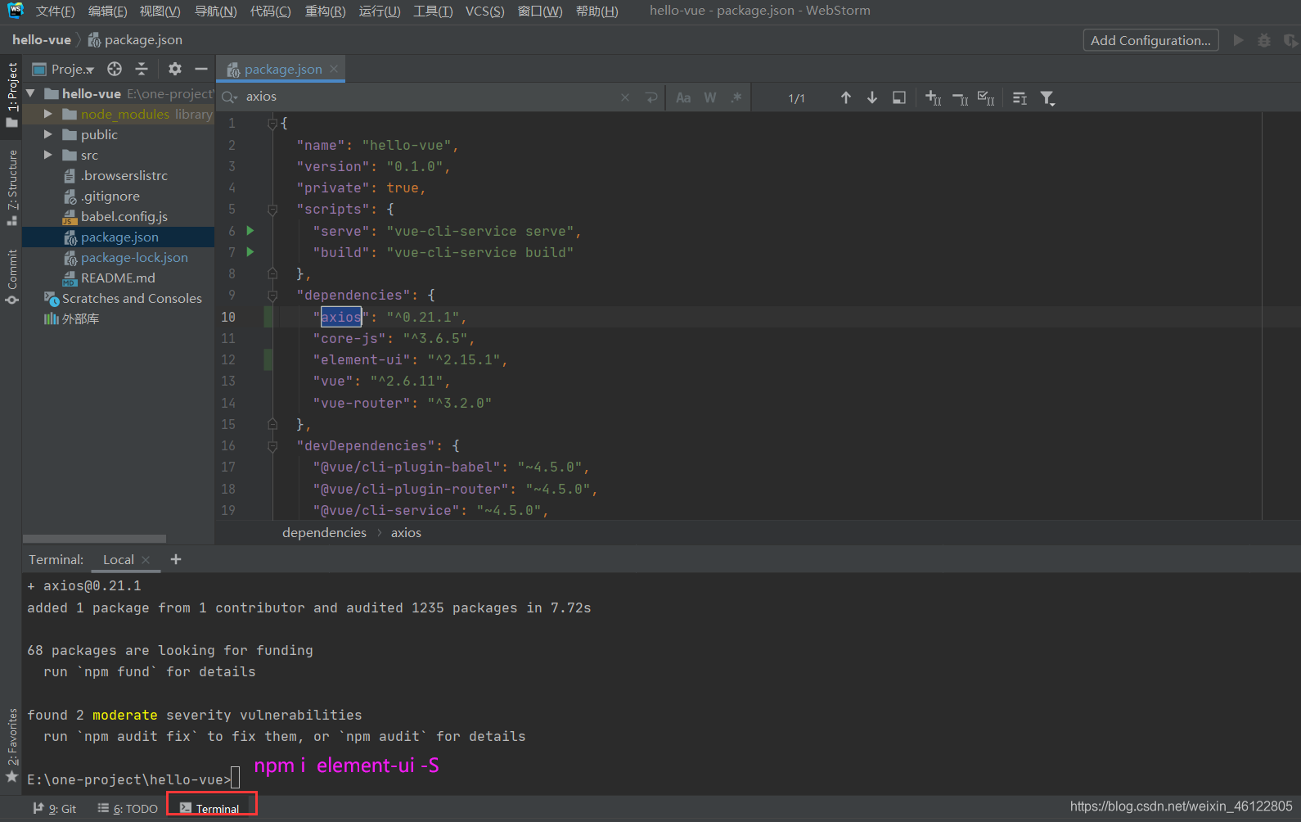Go to next search occurrence
This screenshot has height=822, width=1301.
pyautogui.click(x=872, y=97)
